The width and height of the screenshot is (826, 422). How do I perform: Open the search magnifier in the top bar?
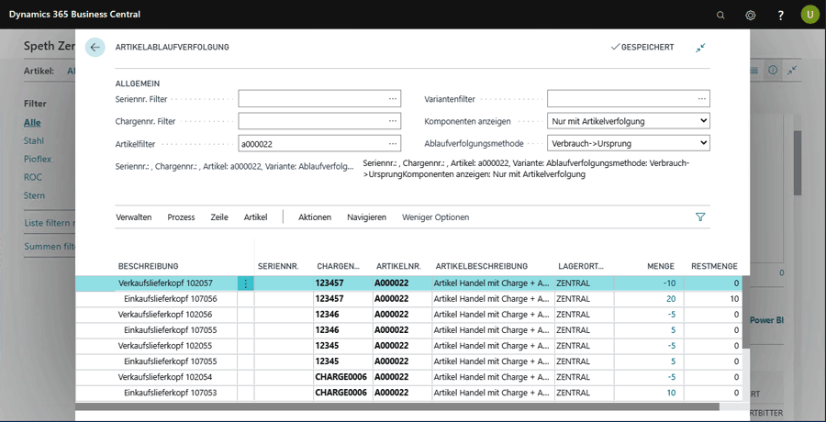pos(720,15)
